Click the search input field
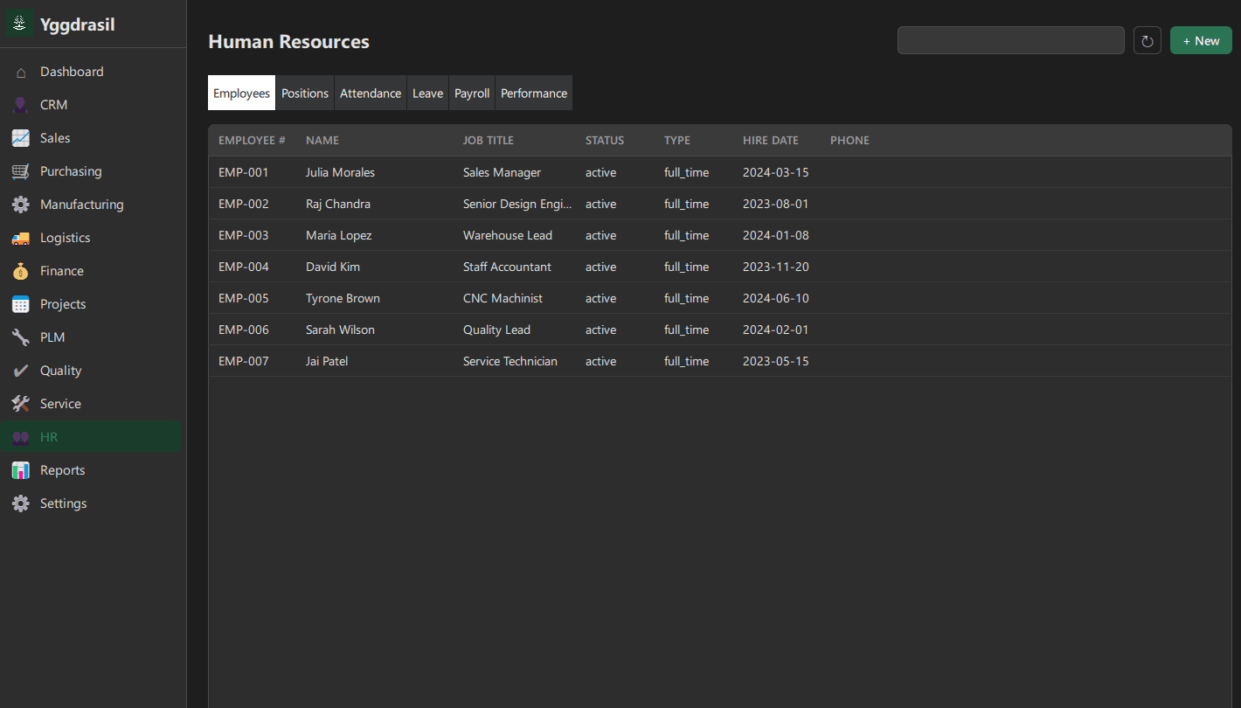 (1010, 39)
